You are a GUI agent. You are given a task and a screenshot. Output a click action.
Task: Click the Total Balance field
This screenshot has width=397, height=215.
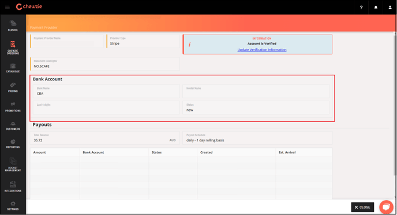[x=105, y=138]
